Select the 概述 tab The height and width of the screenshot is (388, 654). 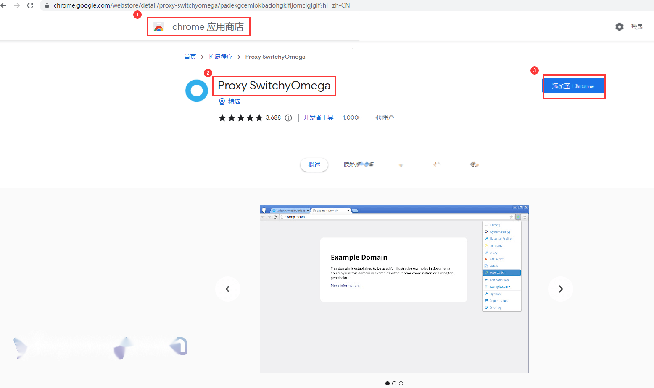click(x=314, y=164)
